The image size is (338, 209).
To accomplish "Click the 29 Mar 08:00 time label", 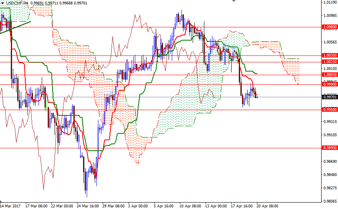I will (113, 206).
